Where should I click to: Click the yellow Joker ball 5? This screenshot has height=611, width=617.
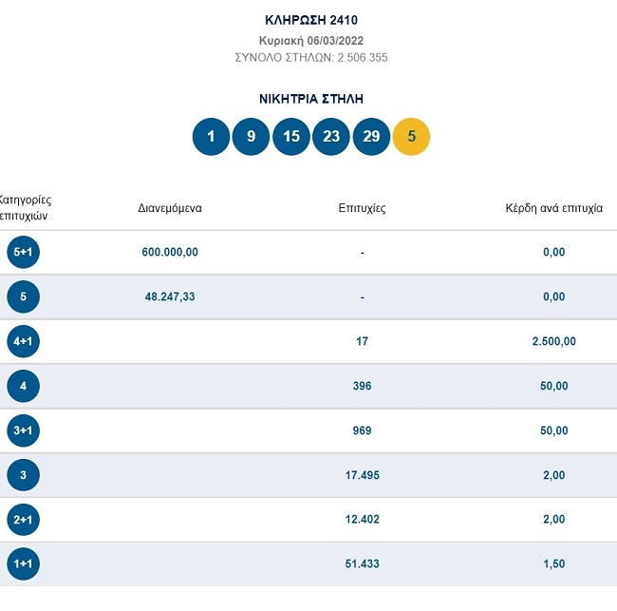(x=411, y=136)
